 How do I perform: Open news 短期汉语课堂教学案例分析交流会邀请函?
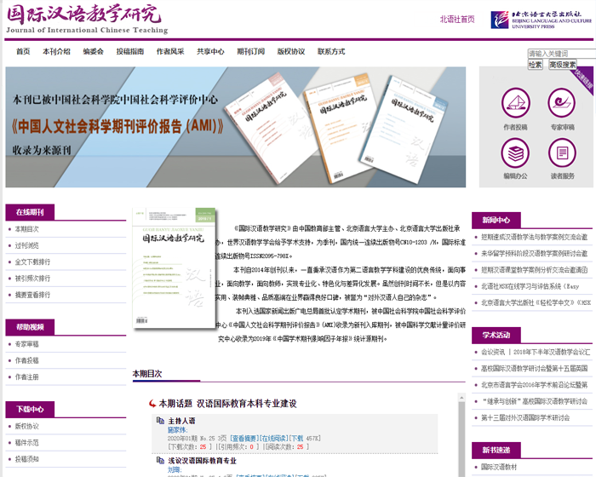pos(534,270)
